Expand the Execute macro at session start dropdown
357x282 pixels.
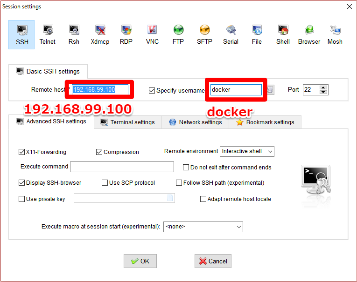[x=203, y=227]
